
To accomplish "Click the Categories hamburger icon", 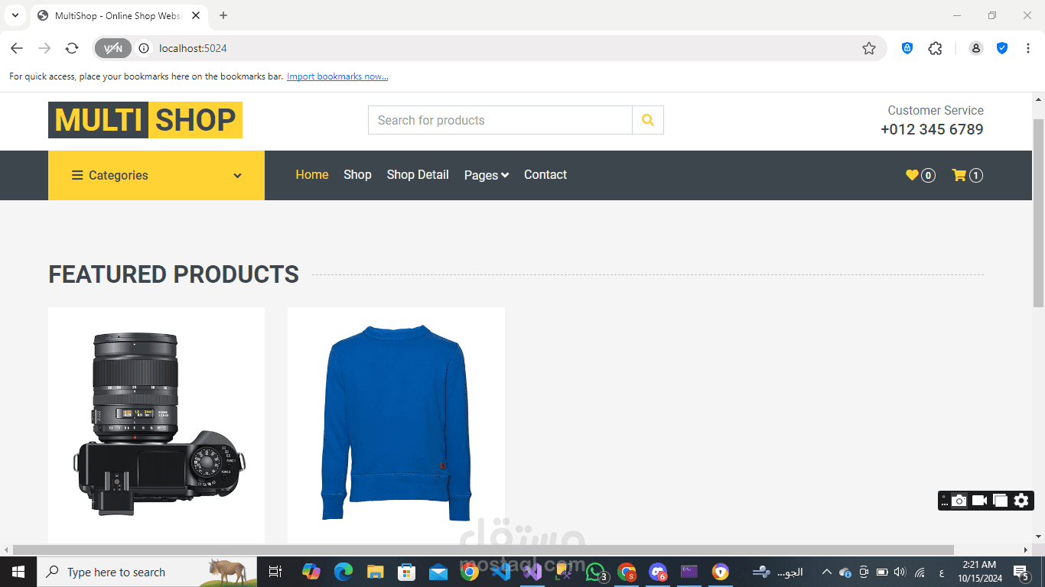I will pyautogui.click(x=77, y=175).
